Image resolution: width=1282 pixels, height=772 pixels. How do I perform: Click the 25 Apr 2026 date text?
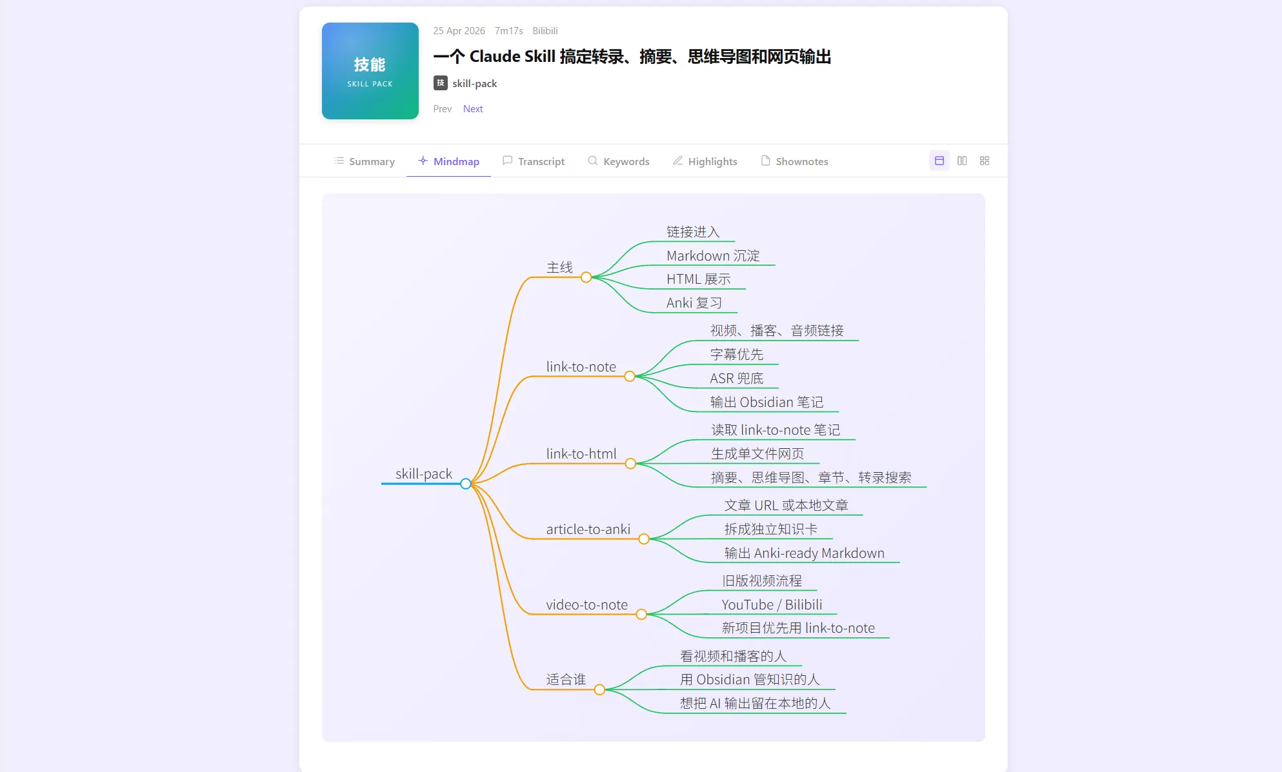[459, 31]
